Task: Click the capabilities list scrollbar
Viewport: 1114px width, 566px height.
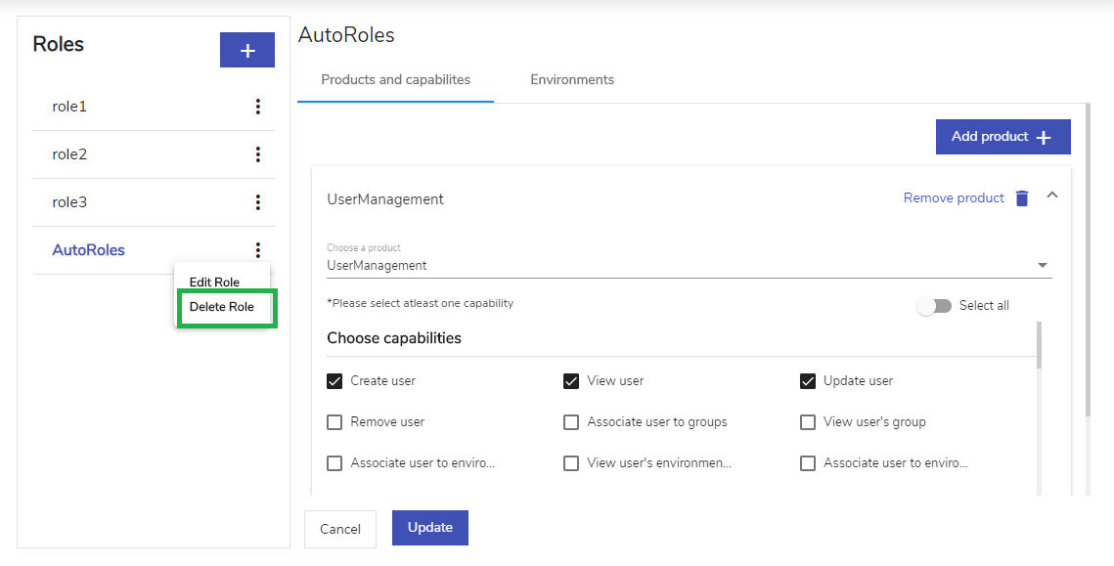Action: 1040,346
